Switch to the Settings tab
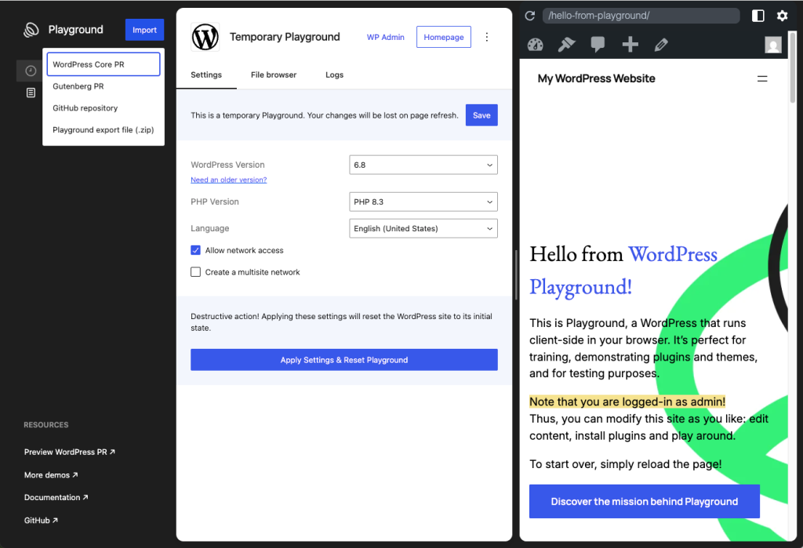 206,74
